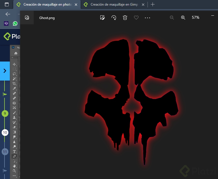Click the Edit image icon in Photos
The height and width of the screenshot is (179, 218).
(103, 18)
